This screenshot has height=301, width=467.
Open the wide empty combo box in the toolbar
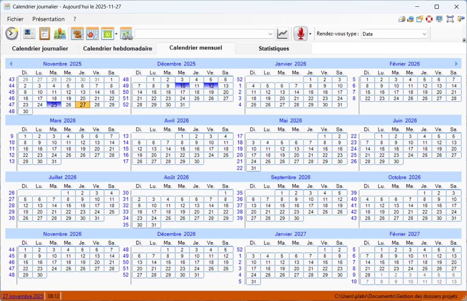tap(204, 34)
